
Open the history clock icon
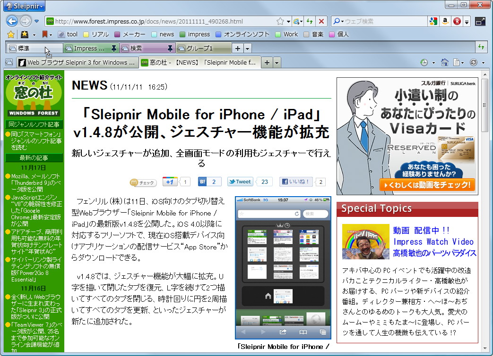(424, 62)
